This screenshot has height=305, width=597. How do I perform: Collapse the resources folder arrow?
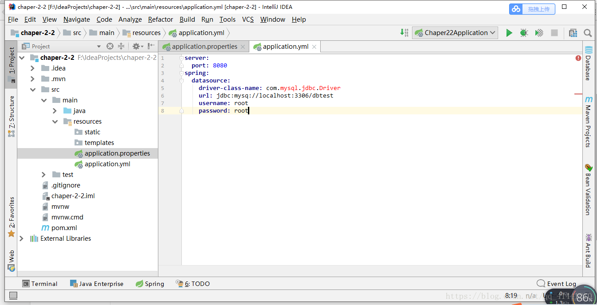[x=55, y=121]
